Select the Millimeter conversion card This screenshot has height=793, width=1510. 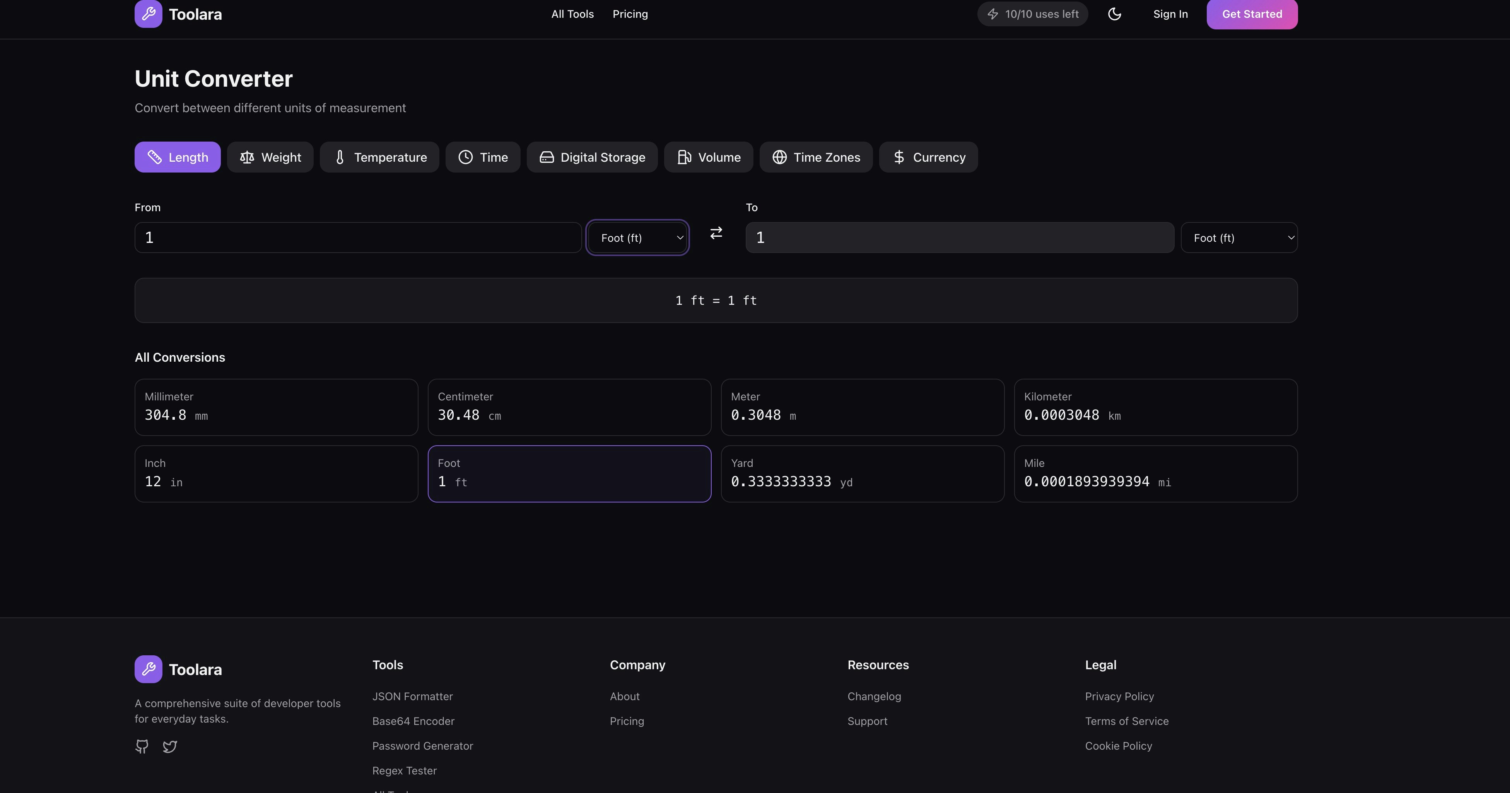pos(276,407)
